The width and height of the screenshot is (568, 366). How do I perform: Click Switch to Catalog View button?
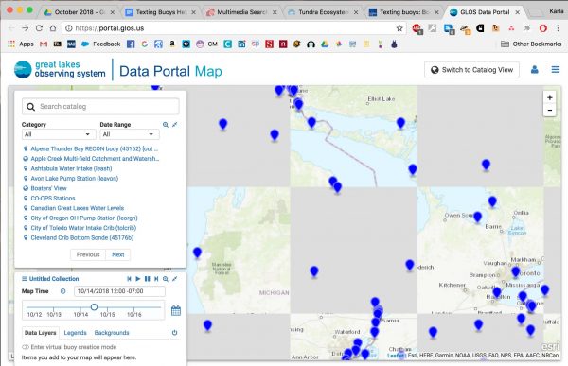click(x=471, y=70)
